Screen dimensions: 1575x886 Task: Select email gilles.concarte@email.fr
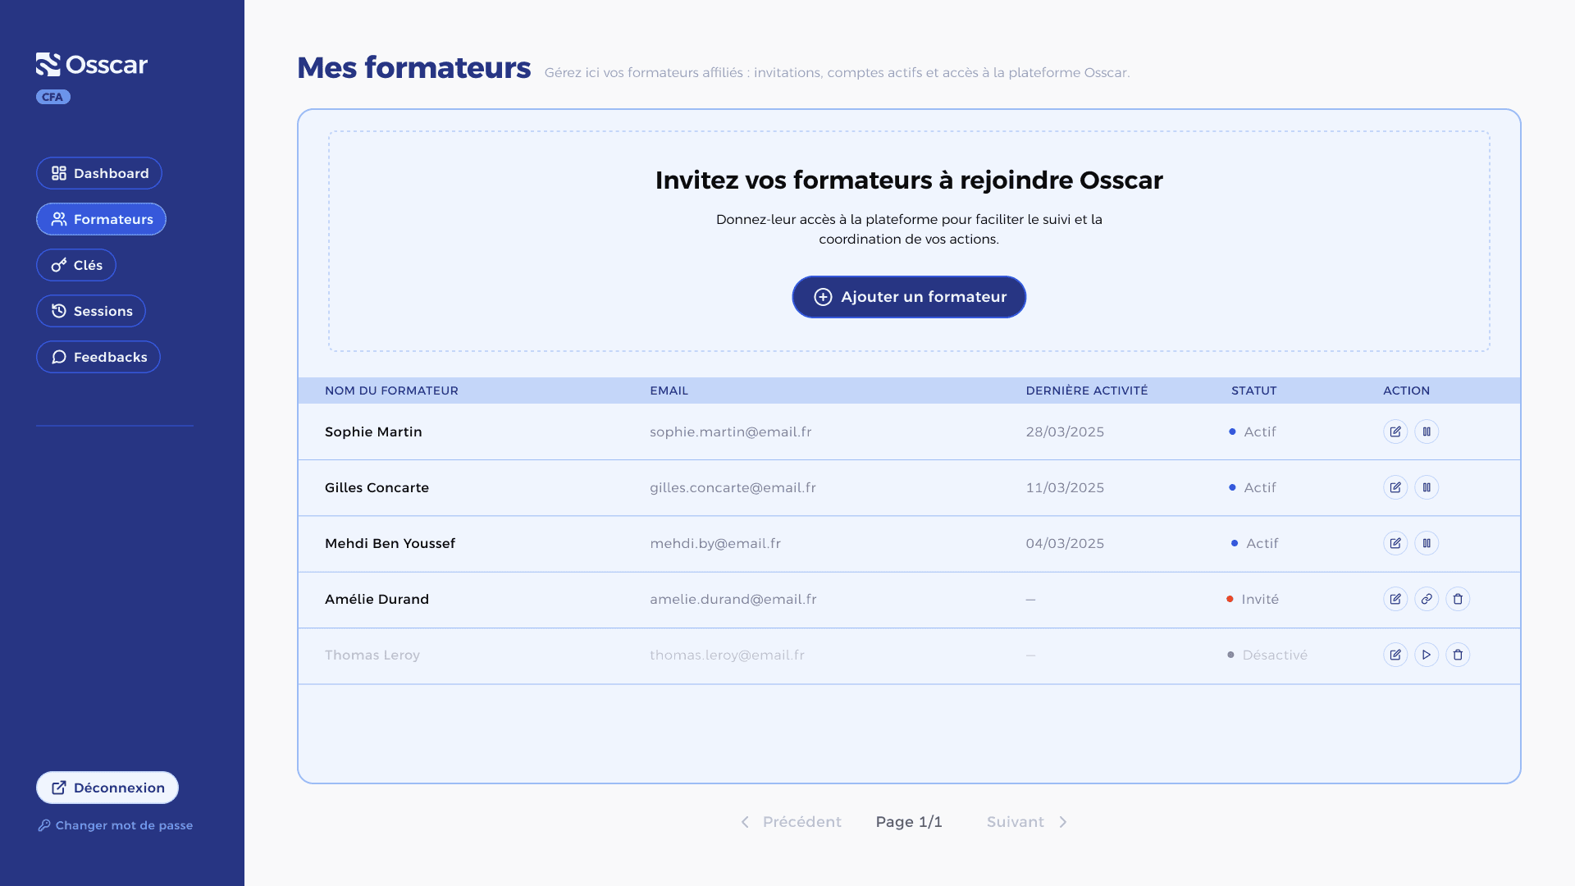[x=733, y=487]
